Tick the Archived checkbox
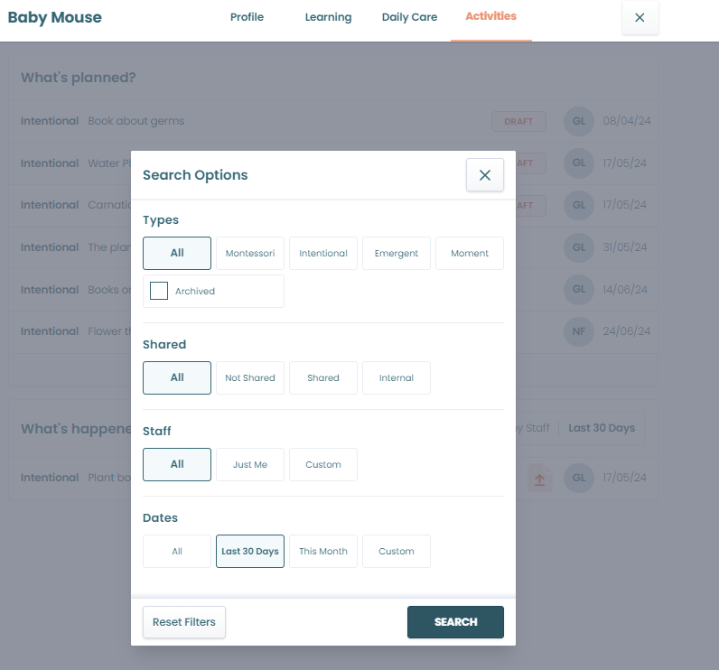 pyautogui.click(x=159, y=291)
